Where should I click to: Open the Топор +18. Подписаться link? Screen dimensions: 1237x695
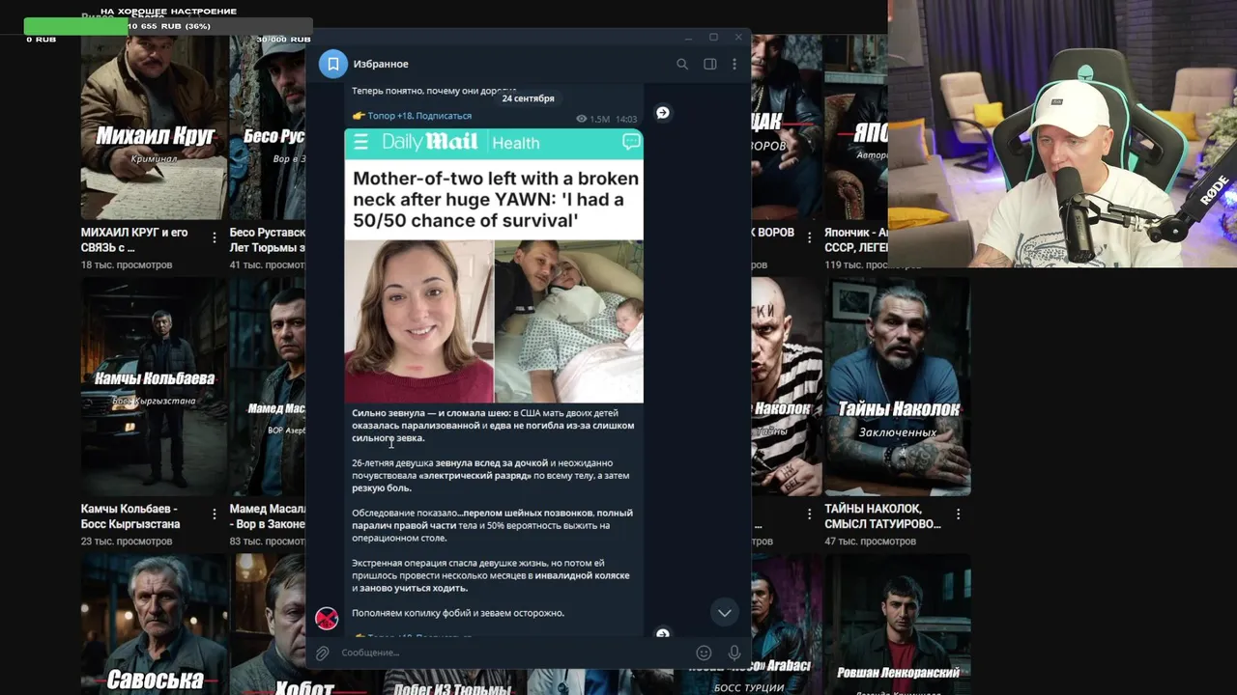(419, 116)
